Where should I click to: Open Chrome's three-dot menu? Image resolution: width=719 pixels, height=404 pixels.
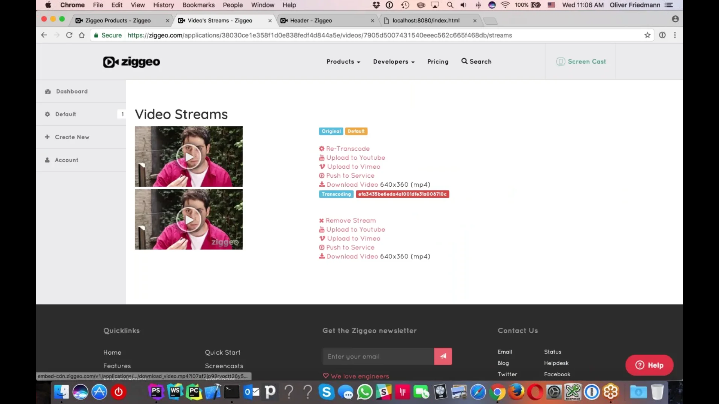[x=675, y=35]
